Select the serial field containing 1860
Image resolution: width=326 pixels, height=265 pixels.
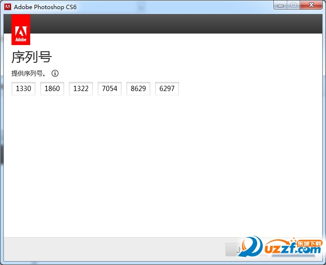52,89
